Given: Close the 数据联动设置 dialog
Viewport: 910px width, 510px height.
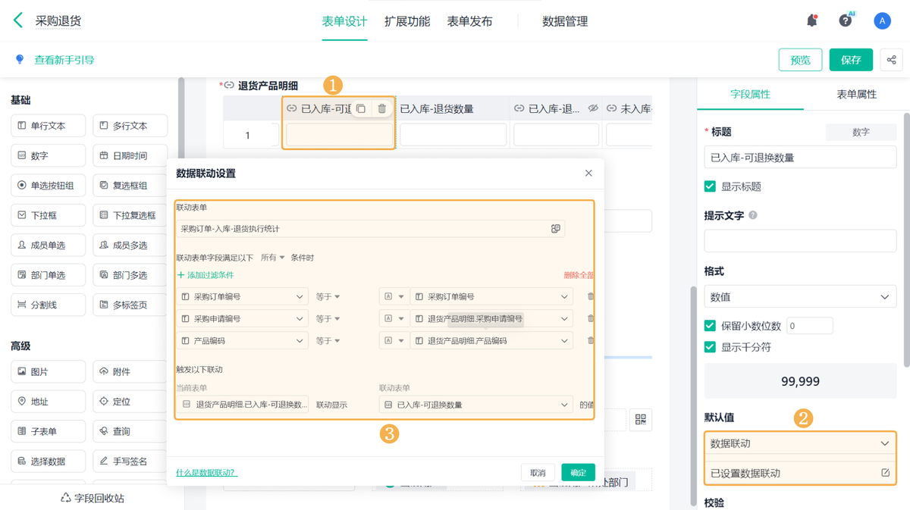Looking at the screenshot, I should [588, 173].
